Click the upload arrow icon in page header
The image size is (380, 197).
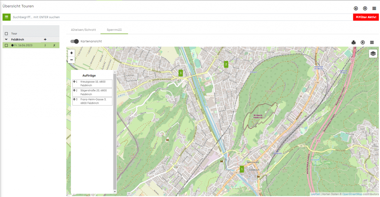356,9
